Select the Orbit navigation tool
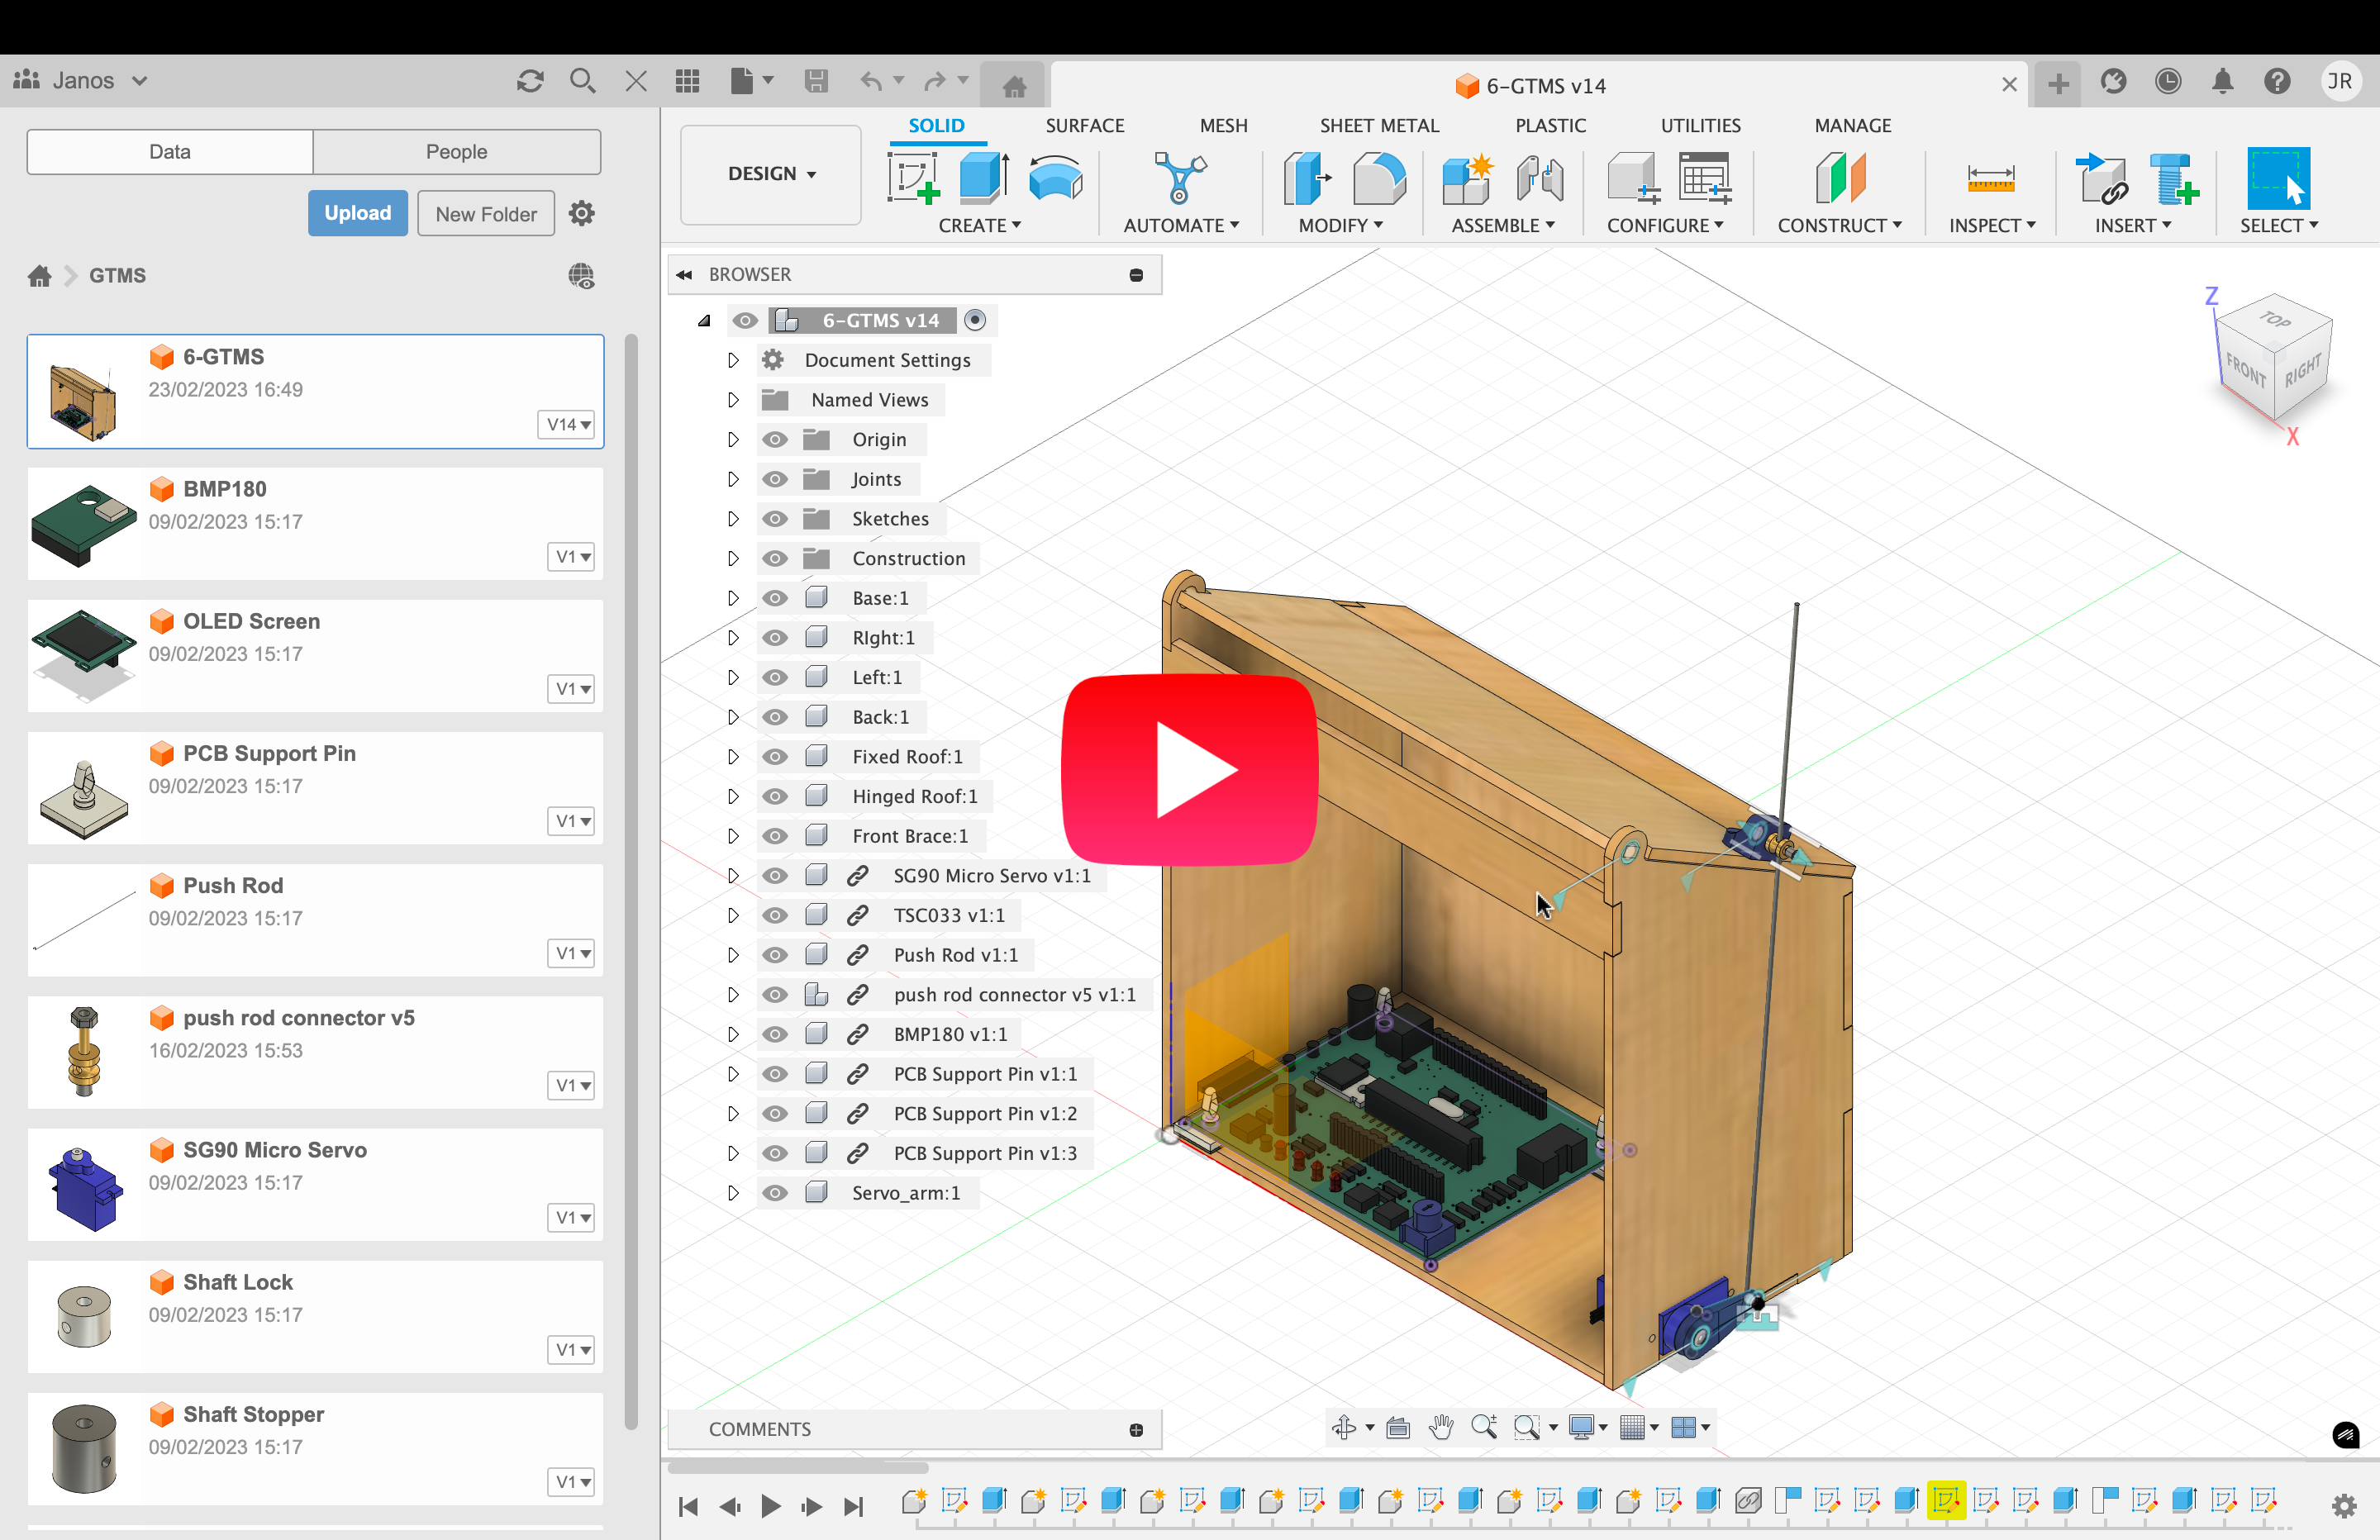Image resolution: width=2380 pixels, height=1540 pixels. click(x=1344, y=1427)
